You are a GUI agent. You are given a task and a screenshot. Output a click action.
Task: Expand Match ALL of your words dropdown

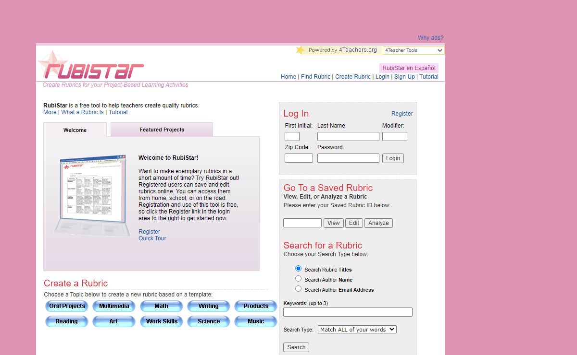click(357, 330)
